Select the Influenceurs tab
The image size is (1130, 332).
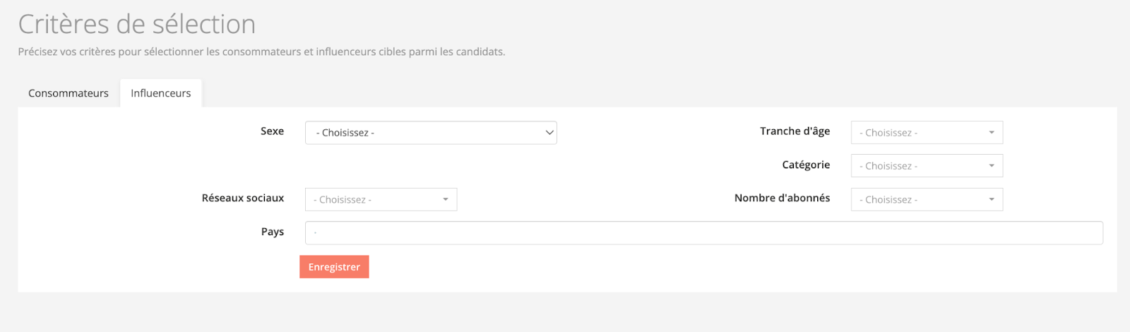coord(160,93)
